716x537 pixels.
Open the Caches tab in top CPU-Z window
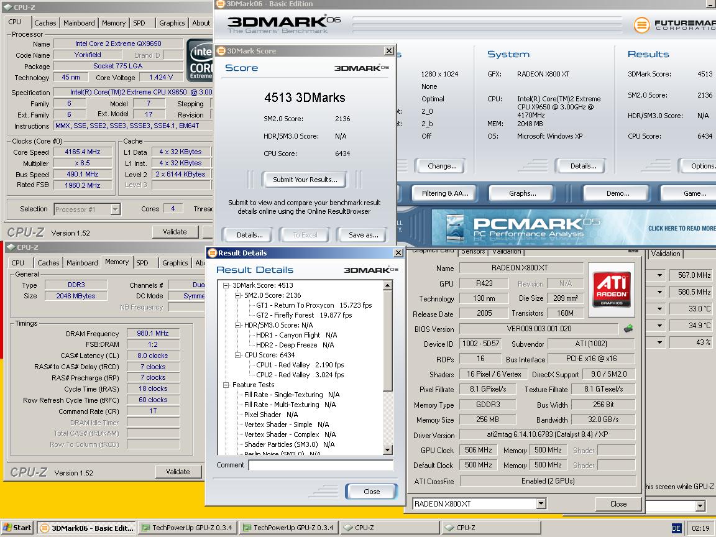[x=45, y=23]
